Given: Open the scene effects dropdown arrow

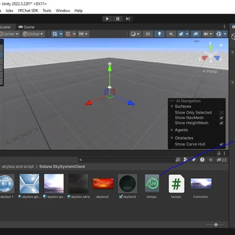Looking at the screenshot, I should pyautogui.click(x=187, y=34).
